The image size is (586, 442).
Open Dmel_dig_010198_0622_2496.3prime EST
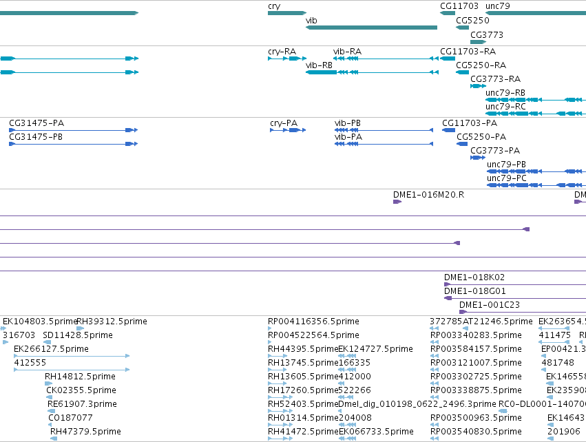[x=339, y=411]
